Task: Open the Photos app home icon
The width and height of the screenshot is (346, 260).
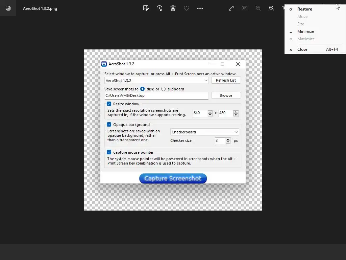Action: click(x=8, y=8)
